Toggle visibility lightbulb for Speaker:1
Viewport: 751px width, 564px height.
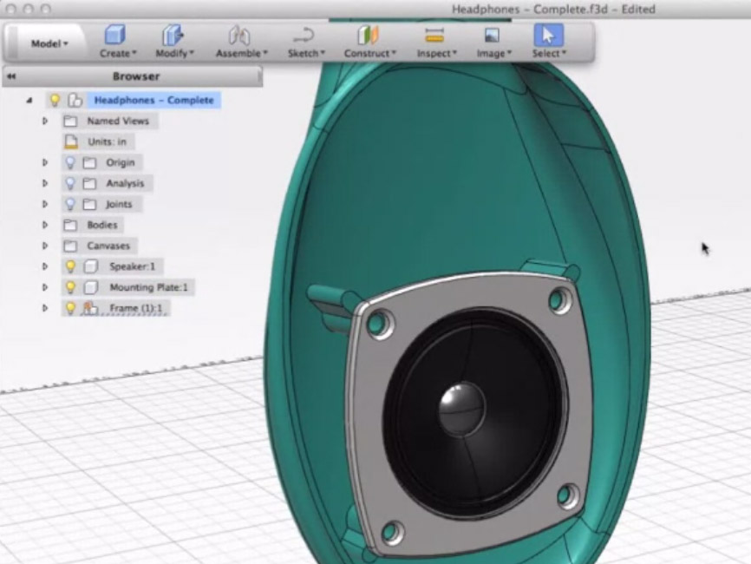point(70,266)
